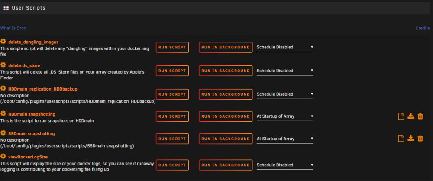
Task: Run HDDmain snapshotting in background
Action: (226, 116)
